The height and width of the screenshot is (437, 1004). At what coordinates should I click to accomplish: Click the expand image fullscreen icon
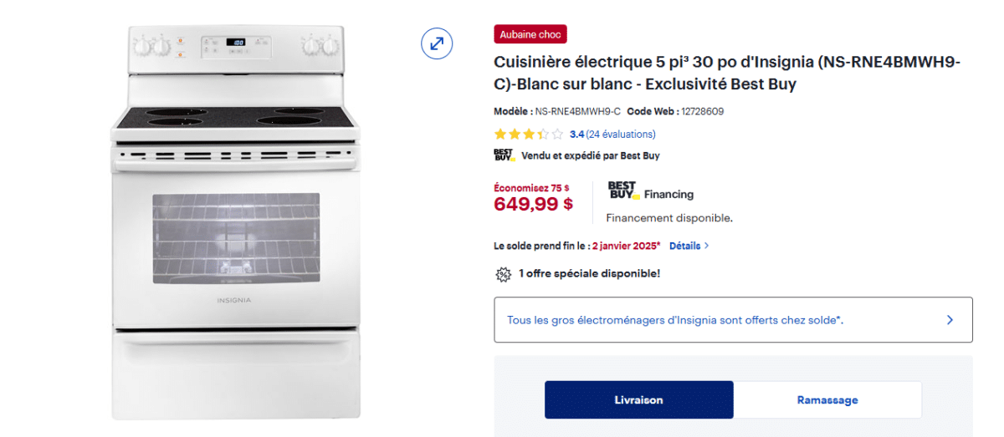click(x=437, y=43)
